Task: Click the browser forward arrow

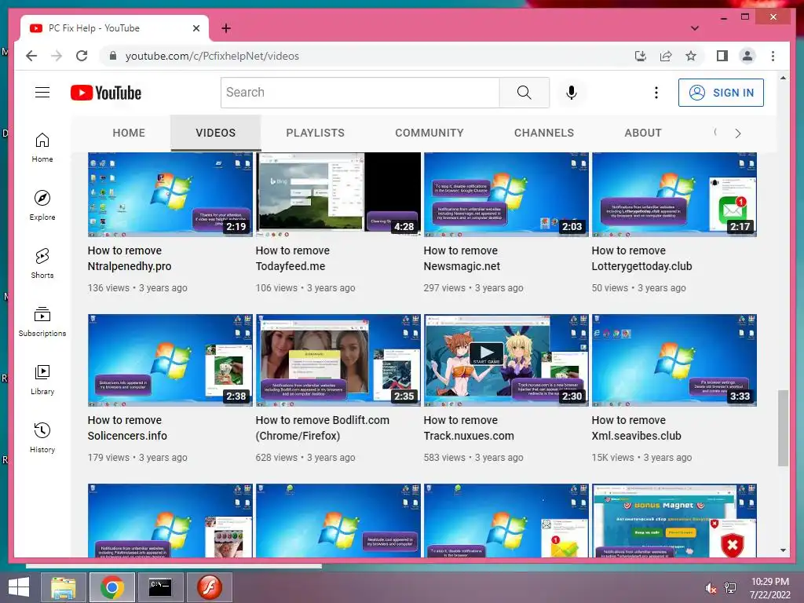Action: (x=57, y=56)
